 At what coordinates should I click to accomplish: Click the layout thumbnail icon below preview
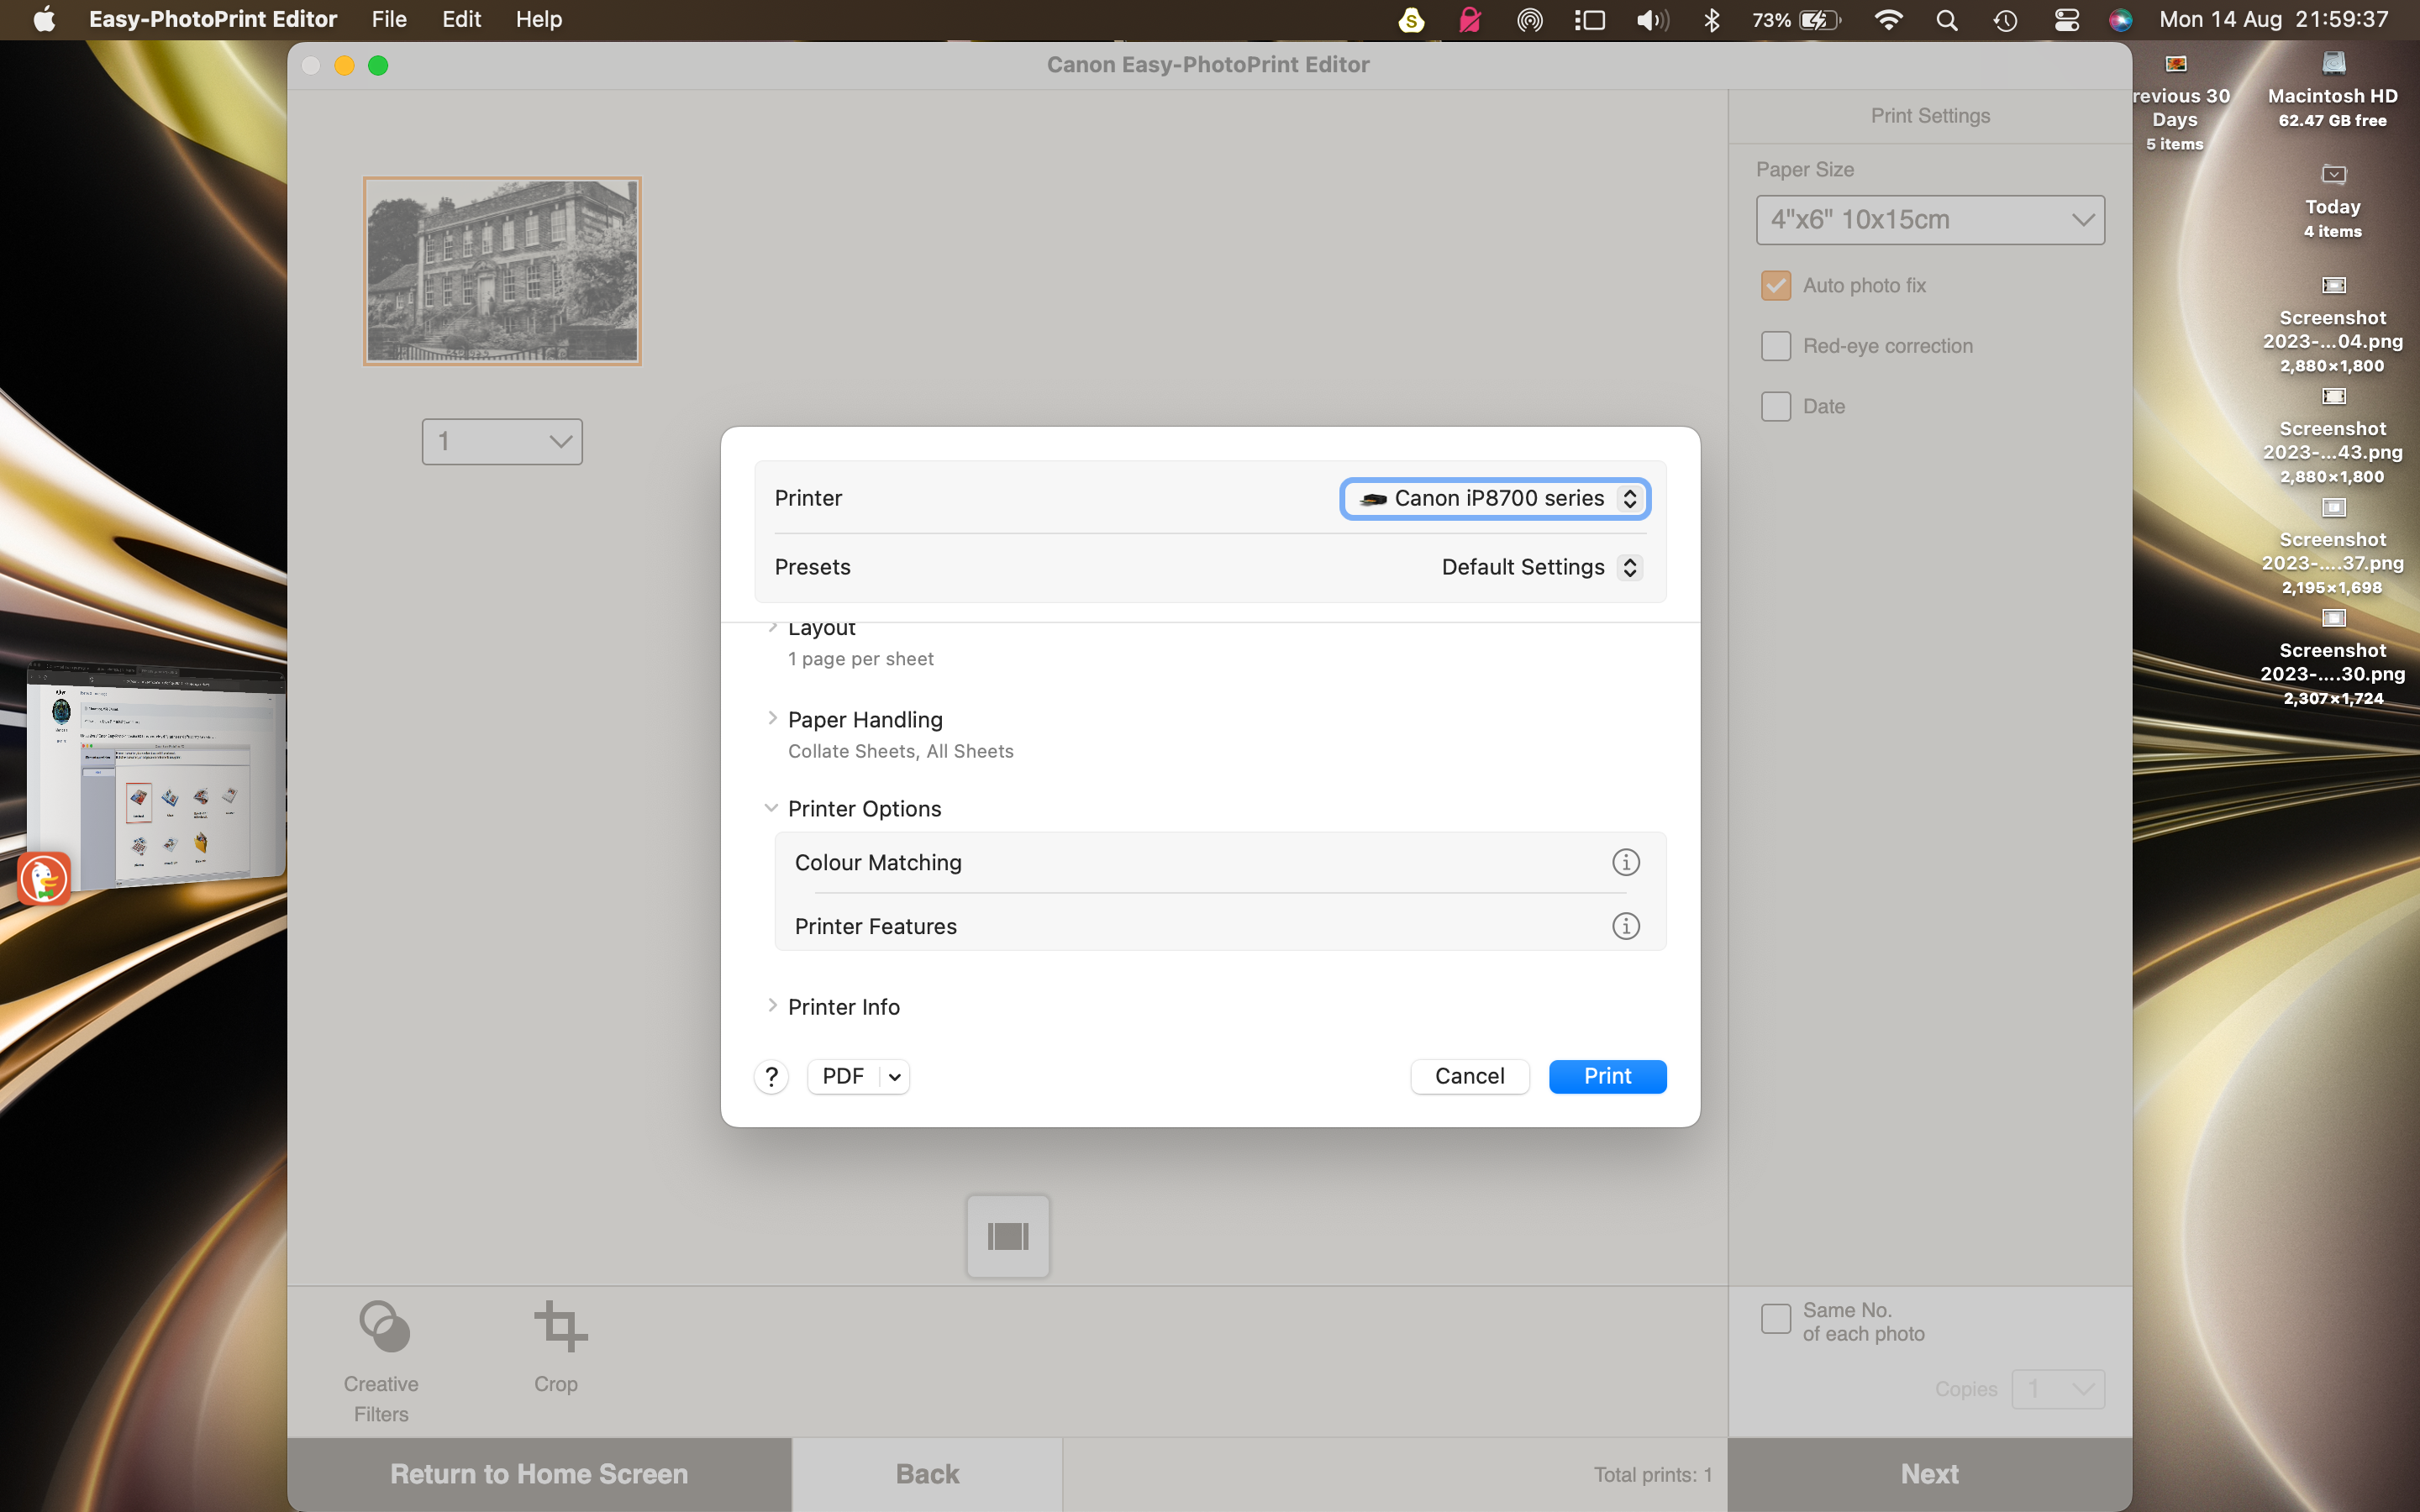[x=1008, y=1236]
